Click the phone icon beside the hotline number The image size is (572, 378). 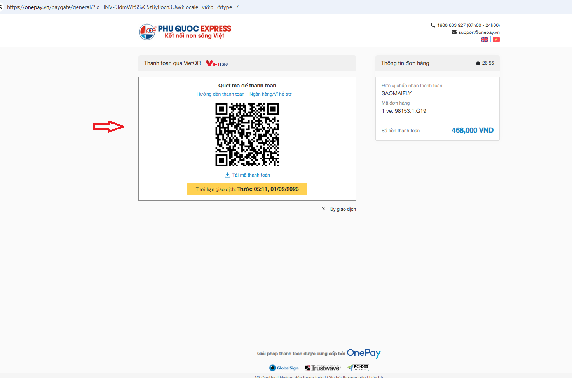click(432, 25)
